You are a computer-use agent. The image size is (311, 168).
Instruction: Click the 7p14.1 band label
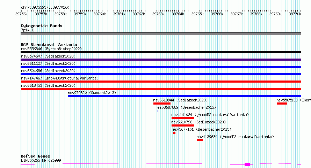(x=27, y=30)
